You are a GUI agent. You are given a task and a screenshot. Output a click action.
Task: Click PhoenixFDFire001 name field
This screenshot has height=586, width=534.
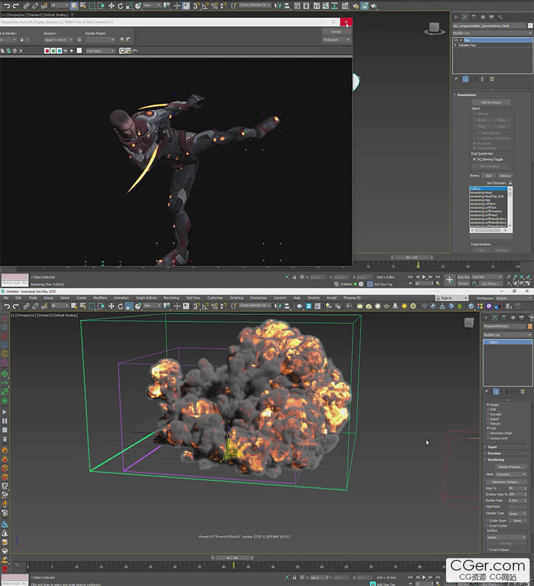[504, 326]
